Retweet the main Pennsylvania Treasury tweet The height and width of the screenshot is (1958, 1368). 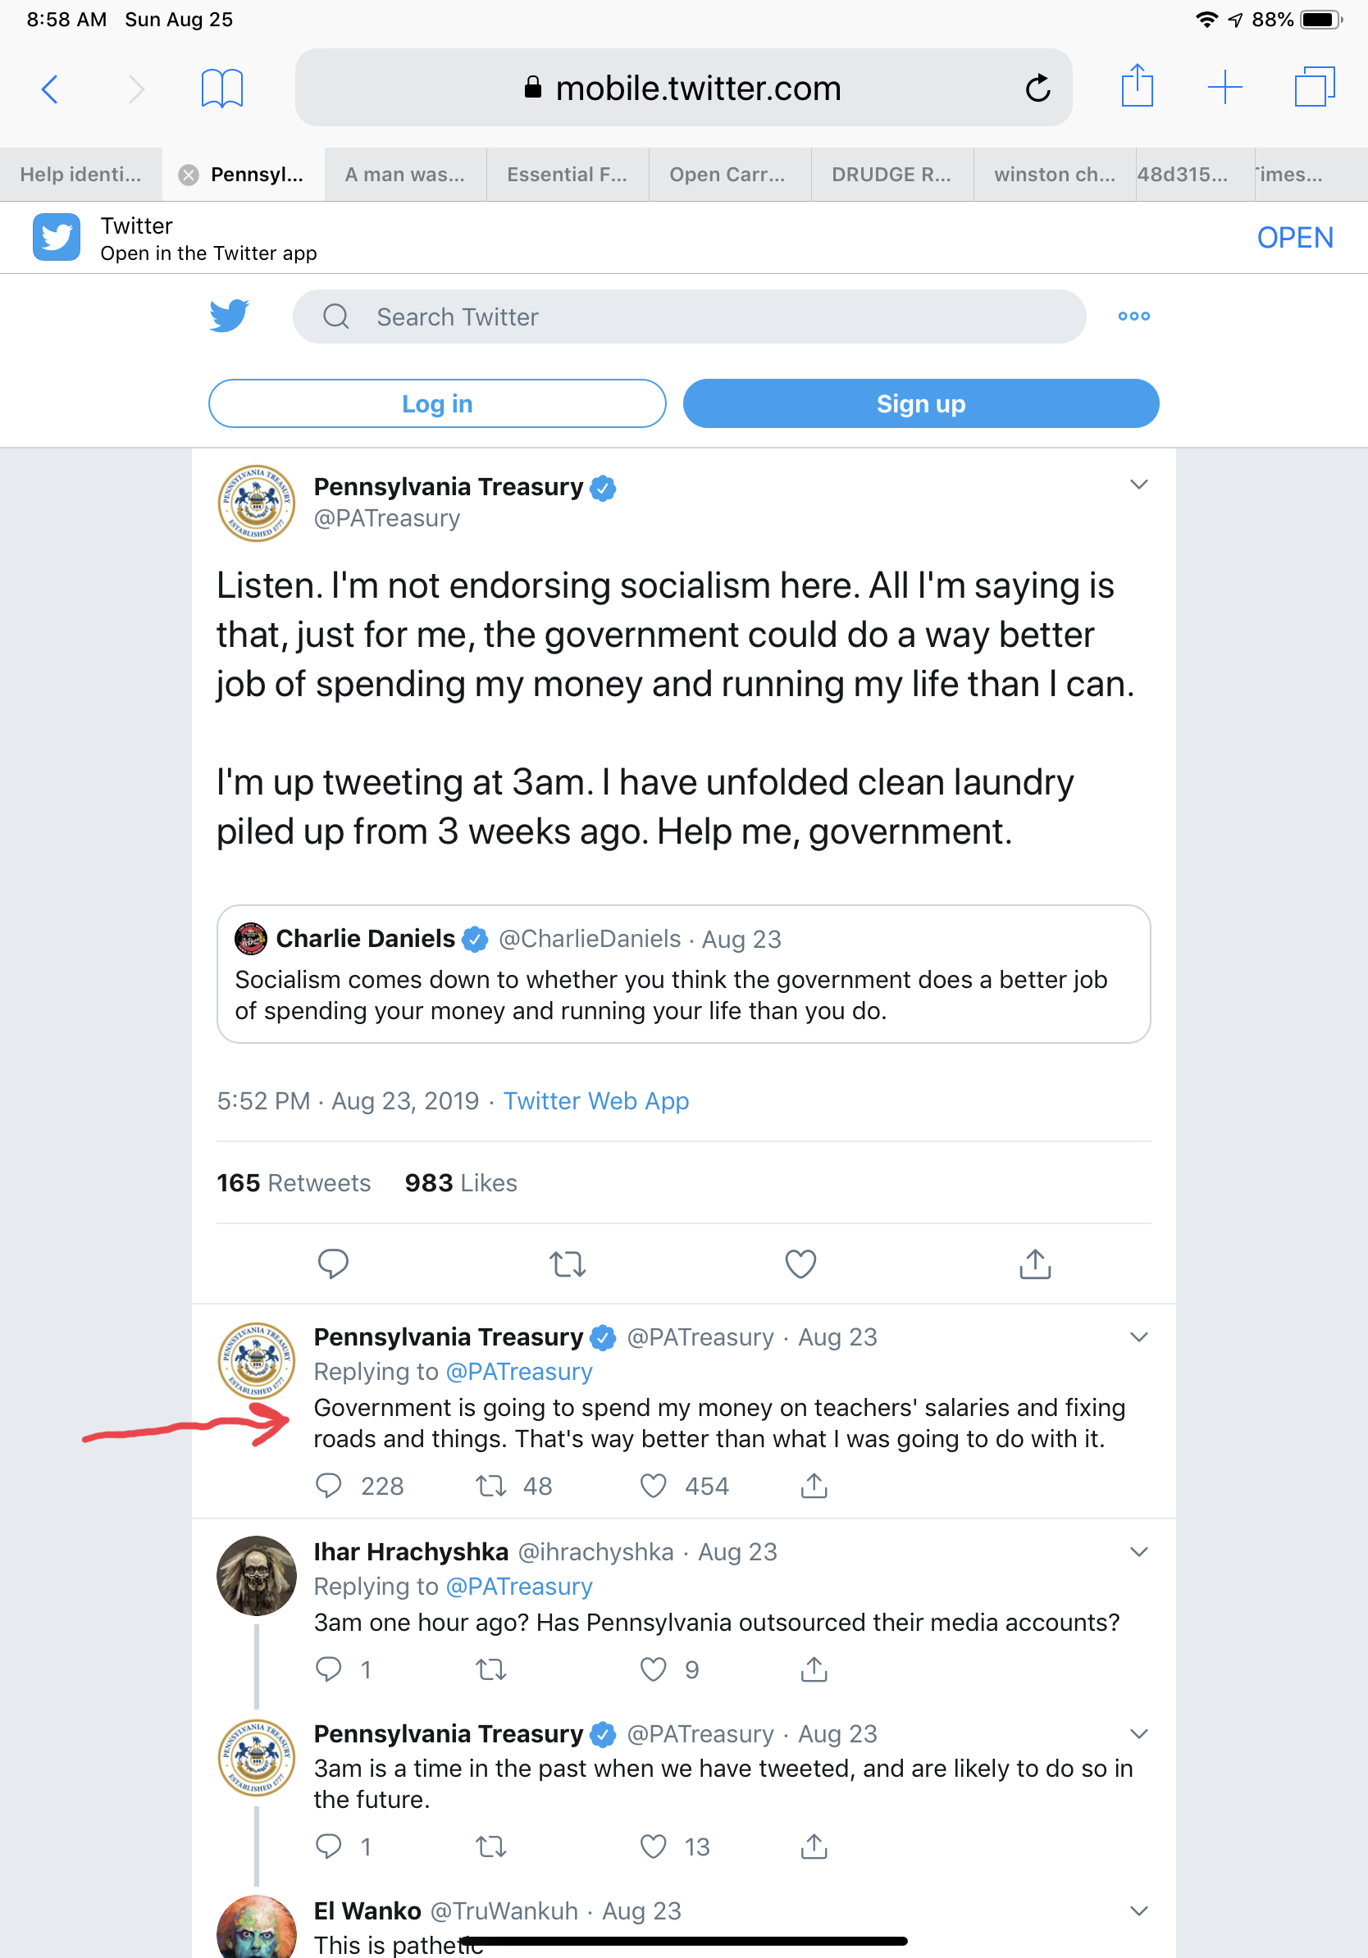[568, 1264]
